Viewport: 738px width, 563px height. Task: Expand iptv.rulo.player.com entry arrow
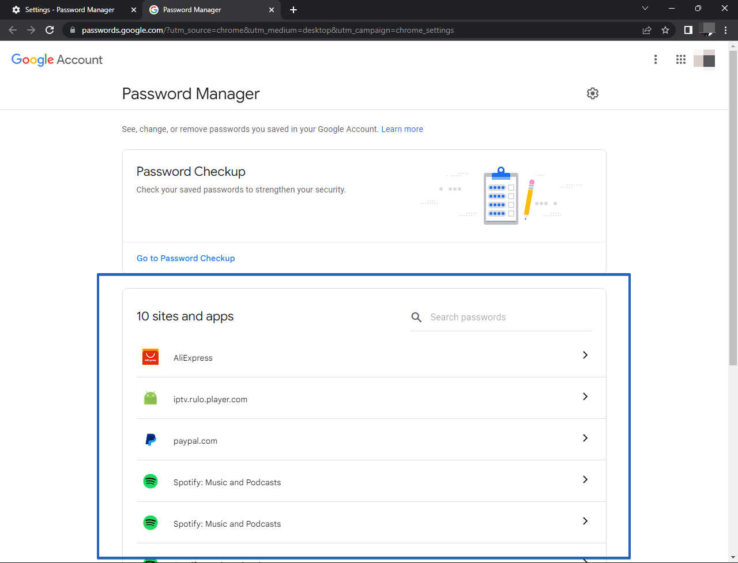pyautogui.click(x=585, y=396)
